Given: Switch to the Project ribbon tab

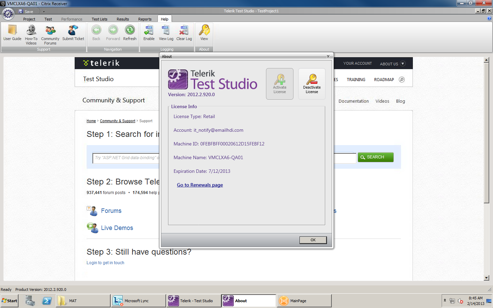Looking at the screenshot, I should 29,19.
